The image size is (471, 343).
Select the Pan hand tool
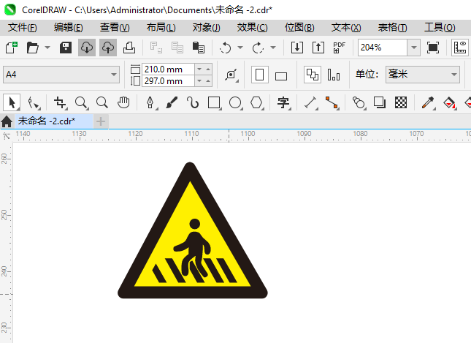pos(123,103)
